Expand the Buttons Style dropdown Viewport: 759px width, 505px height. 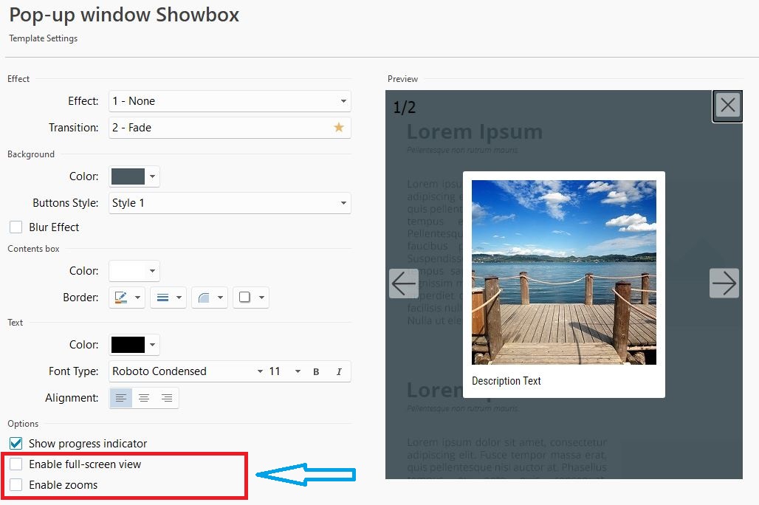coord(229,203)
